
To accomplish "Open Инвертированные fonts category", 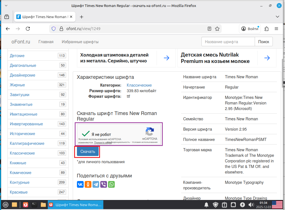I will point(26,124).
